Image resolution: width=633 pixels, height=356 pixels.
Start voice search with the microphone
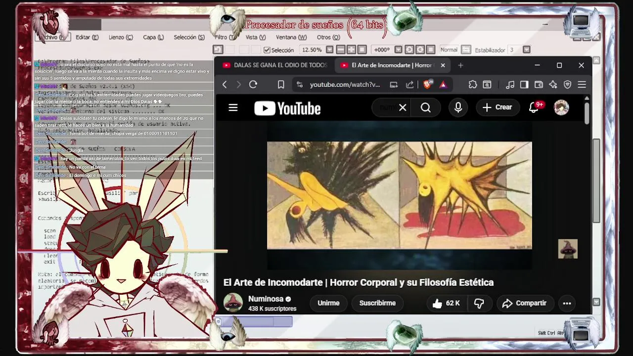(x=458, y=107)
